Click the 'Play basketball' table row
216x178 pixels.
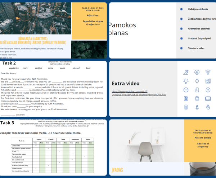coord(53,157)
